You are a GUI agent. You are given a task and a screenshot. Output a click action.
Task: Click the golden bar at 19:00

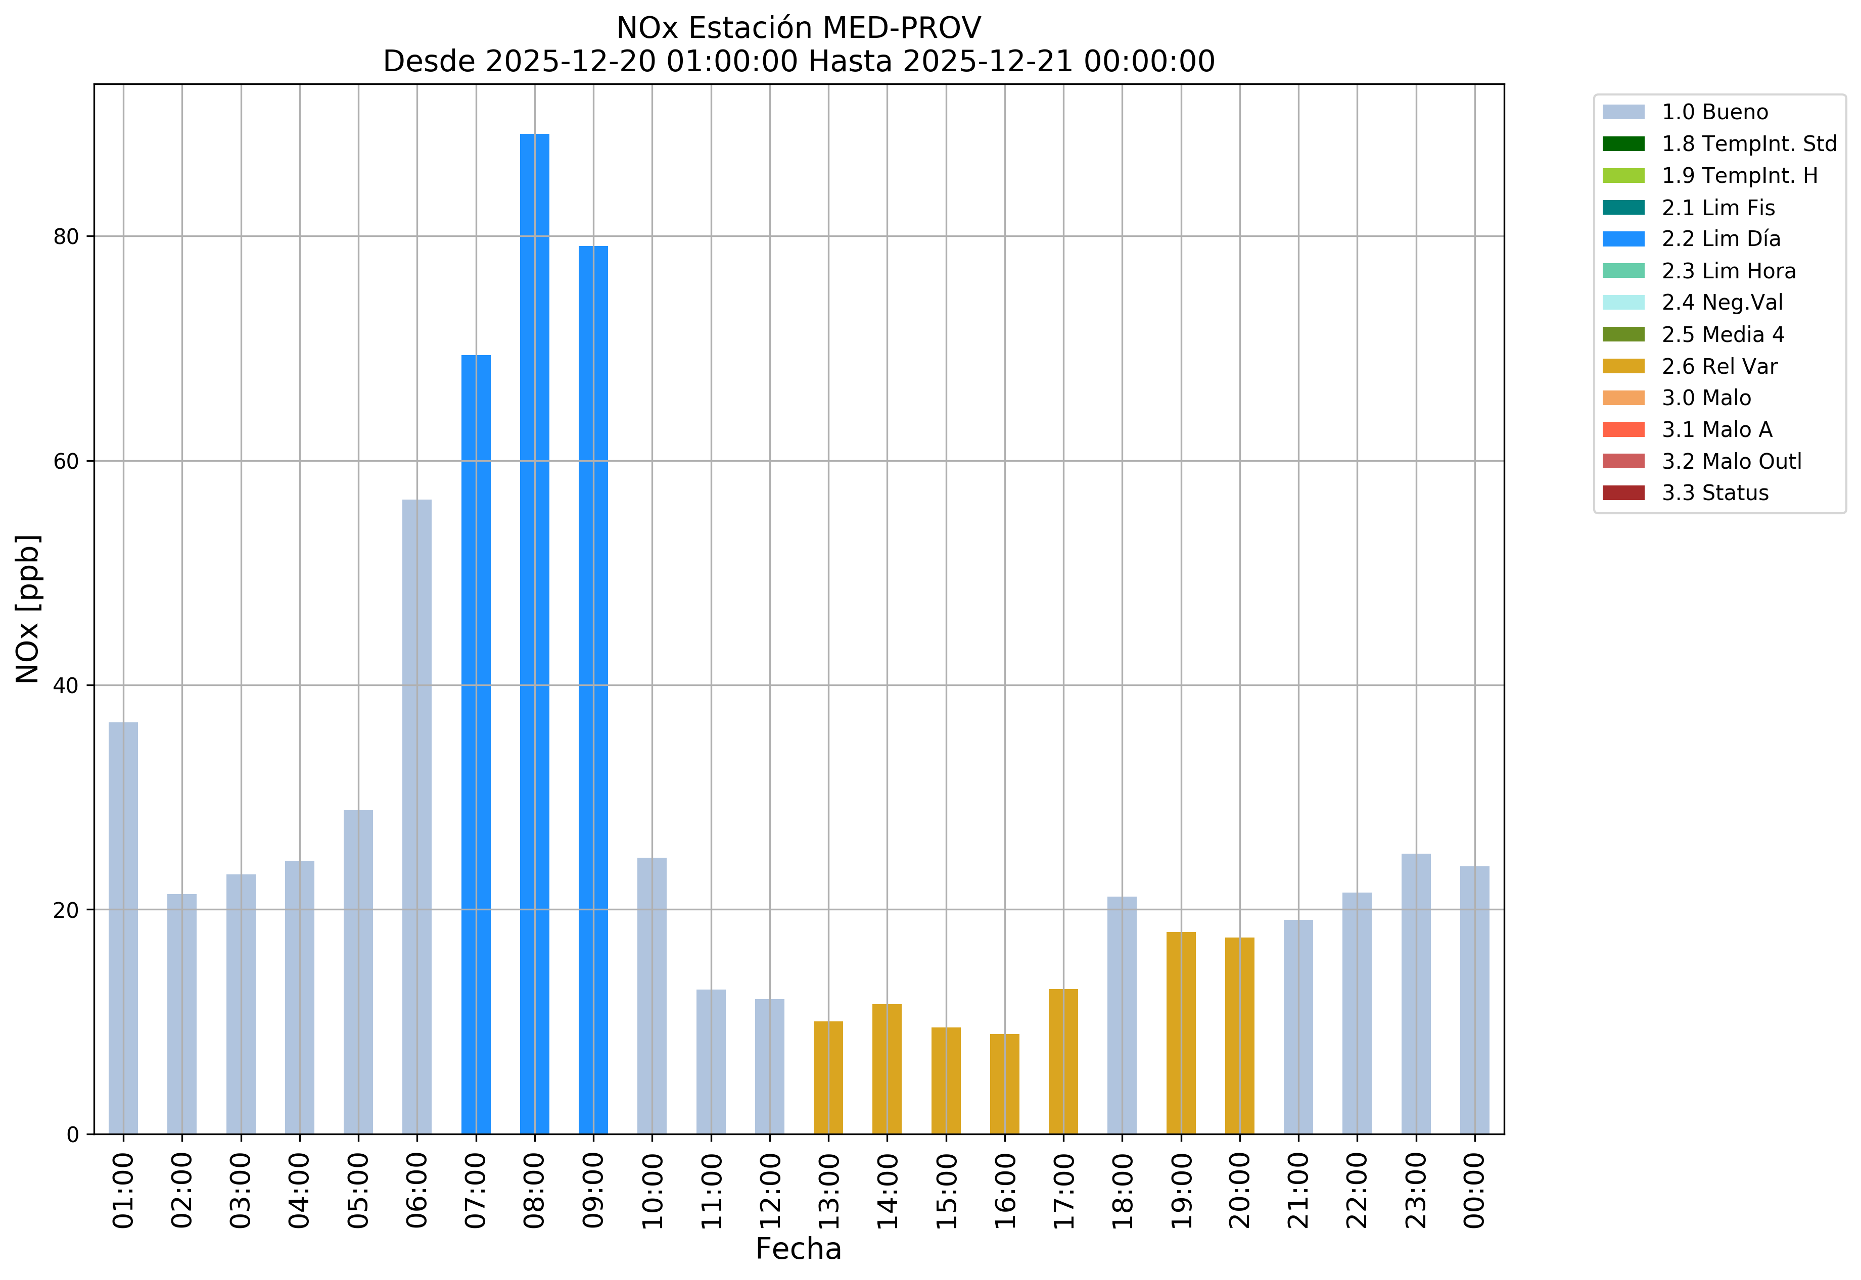point(1181,1033)
